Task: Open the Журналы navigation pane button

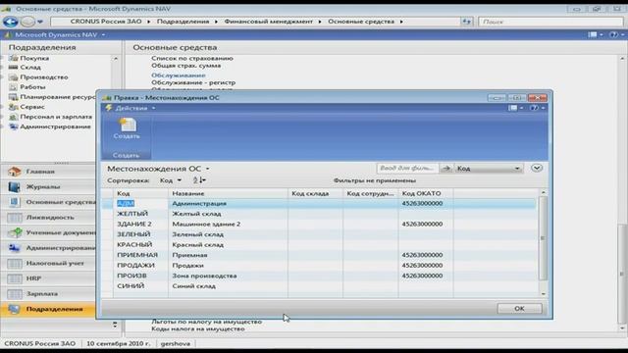Action: pyautogui.click(x=48, y=186)
